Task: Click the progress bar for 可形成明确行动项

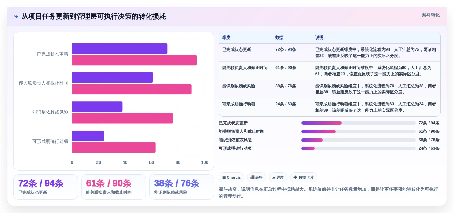Action: [359, 148]
